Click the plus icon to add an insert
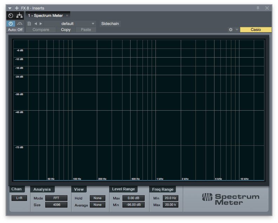The height and width of the screenshot is (223, 278). point(17,8)
